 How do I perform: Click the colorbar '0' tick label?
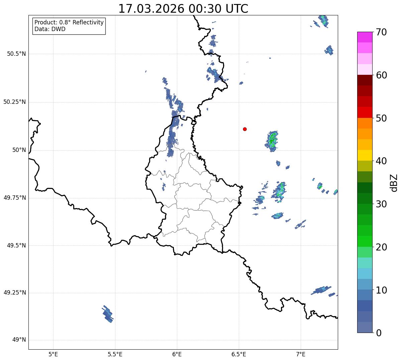(x=379, y=333)
